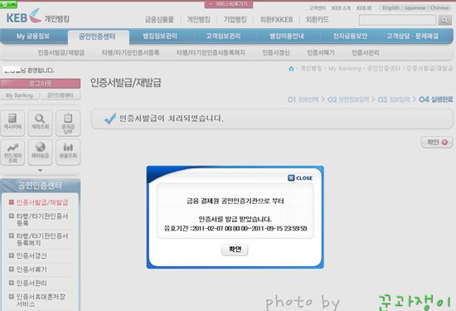The height and width of the screenshot is (311, 456).
Task: Select 인증서휴대폰저장 서비스 in sidebar
Action: pos(41,300)
